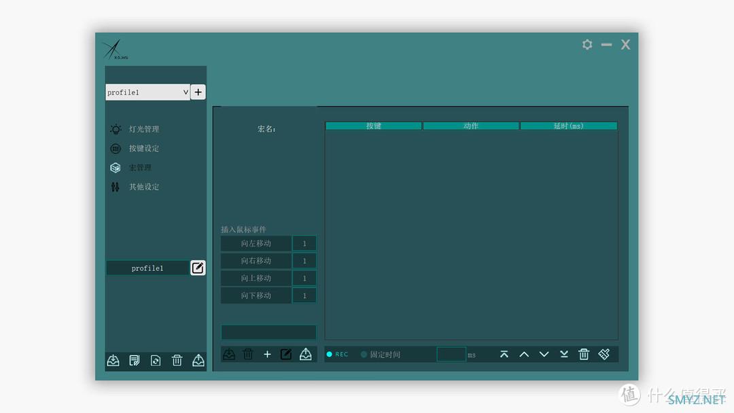This screenshot has width=734, height=413.
Task: Delete selected macro entry with trash icon
Action: coord(584,354)
